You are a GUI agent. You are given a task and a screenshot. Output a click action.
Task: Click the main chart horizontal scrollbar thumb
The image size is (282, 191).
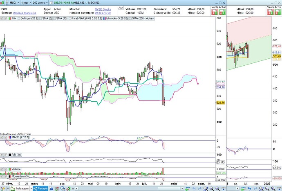170,189
